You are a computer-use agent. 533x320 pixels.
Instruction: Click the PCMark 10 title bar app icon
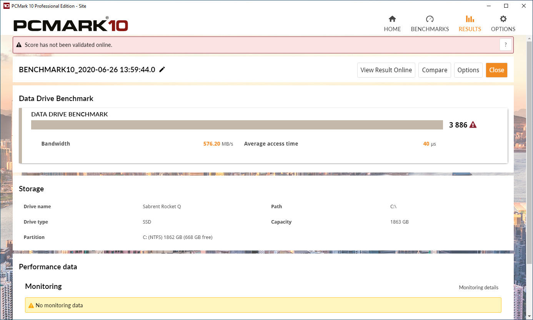coord(6,6)
